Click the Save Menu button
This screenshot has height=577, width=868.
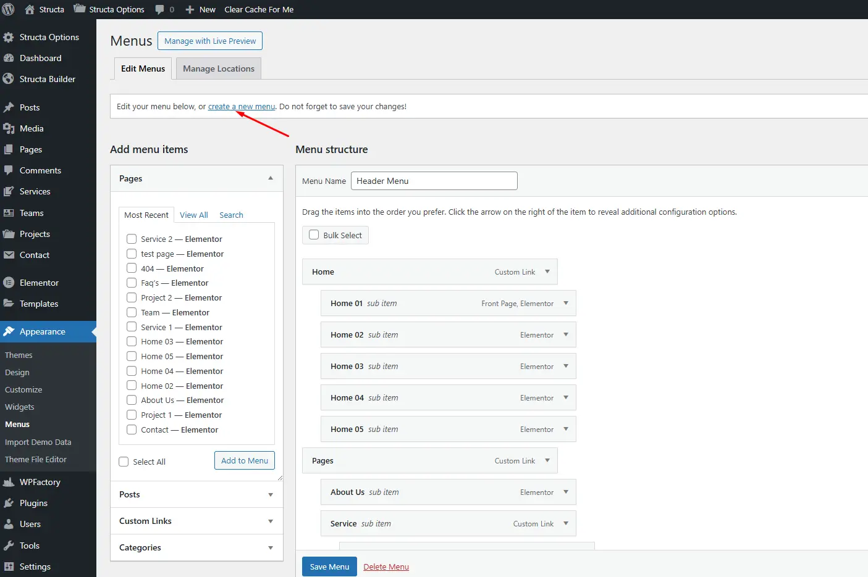click(x=329, y=567)
